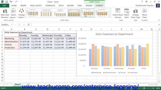Image resolution: width=161 pixels, height=90 pixels.
Task: Select the highlighted fifth chart style
Action: (88, 13)
